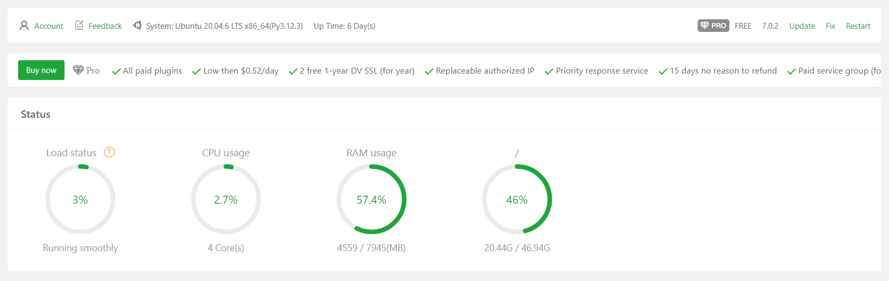Image resolution: width=889 pixels, height=281 pixels.
Task: Click the Fix link
Action: (x=830, y=26)
